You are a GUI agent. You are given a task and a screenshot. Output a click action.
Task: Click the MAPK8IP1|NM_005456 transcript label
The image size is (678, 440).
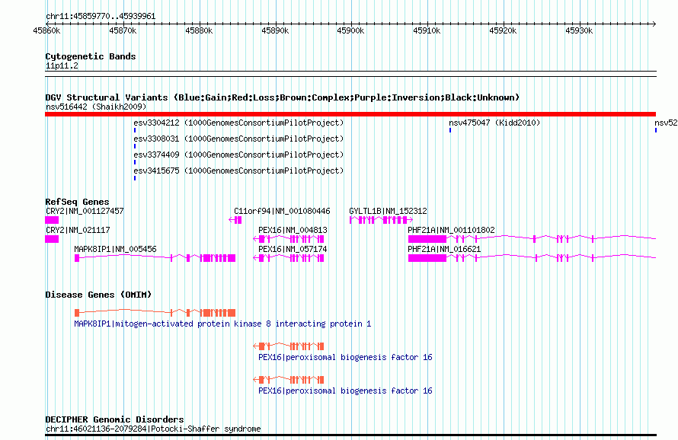(x=116, y=249)
